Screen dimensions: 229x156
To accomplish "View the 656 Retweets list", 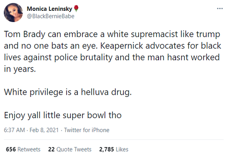I will (x=23, y=149).
